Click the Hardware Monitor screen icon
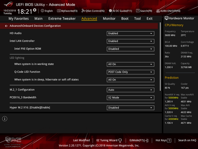Image resolution: width=198 pixels, height=149 pixels. click(x=166, y=18)
